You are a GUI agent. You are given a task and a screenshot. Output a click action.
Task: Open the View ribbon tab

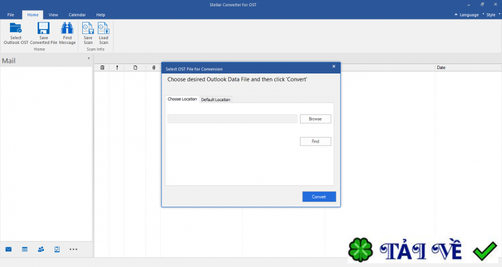point(53,14)
